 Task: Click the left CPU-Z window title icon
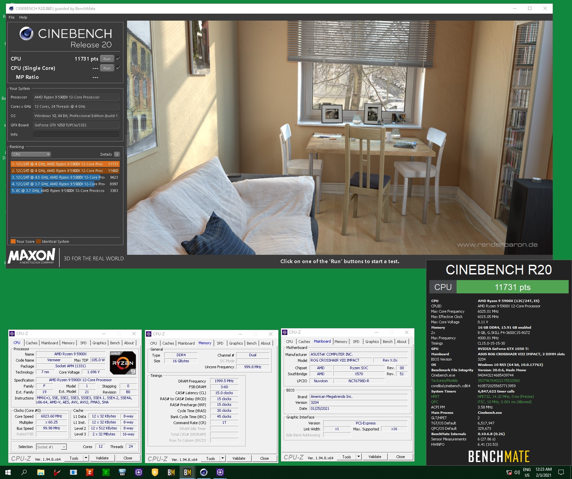12,333
